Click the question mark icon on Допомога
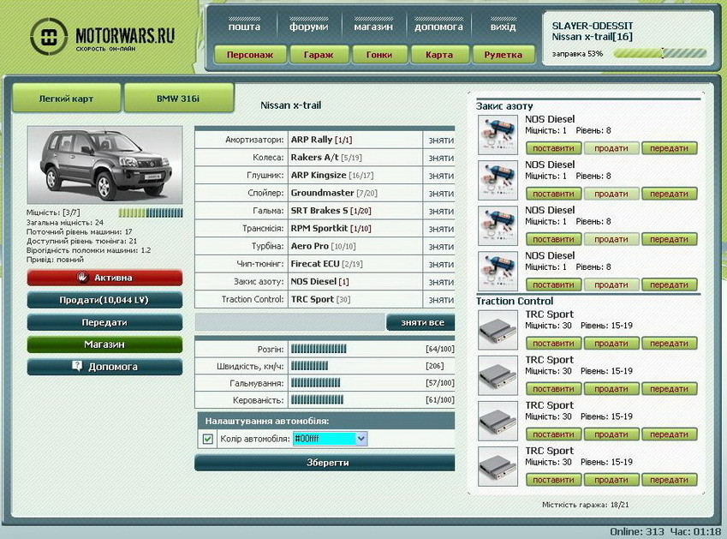The width and height of the screenshot is (727, 539). 77,366
